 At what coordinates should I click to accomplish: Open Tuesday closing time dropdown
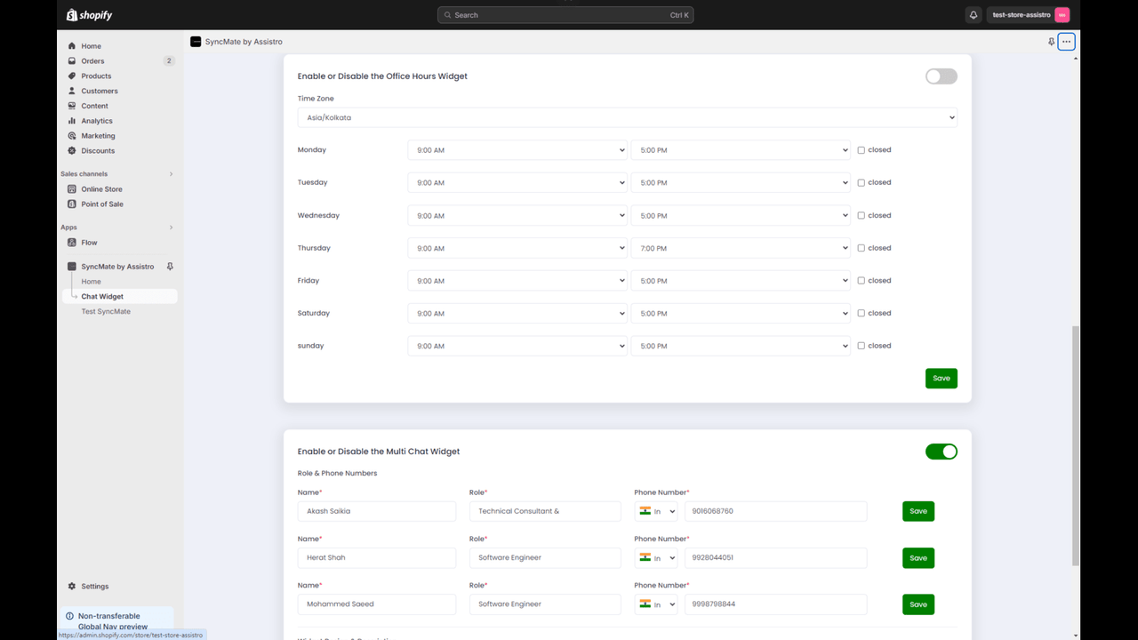tap(741, 182)
